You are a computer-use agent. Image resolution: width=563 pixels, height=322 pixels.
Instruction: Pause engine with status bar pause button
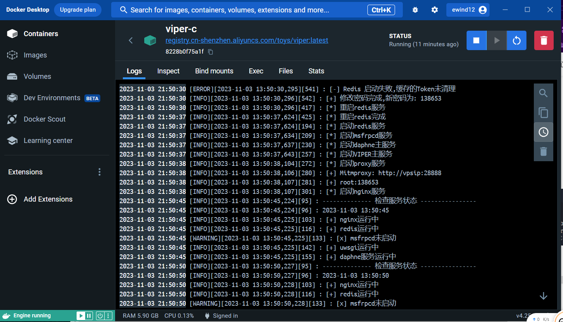coord(89,316)
